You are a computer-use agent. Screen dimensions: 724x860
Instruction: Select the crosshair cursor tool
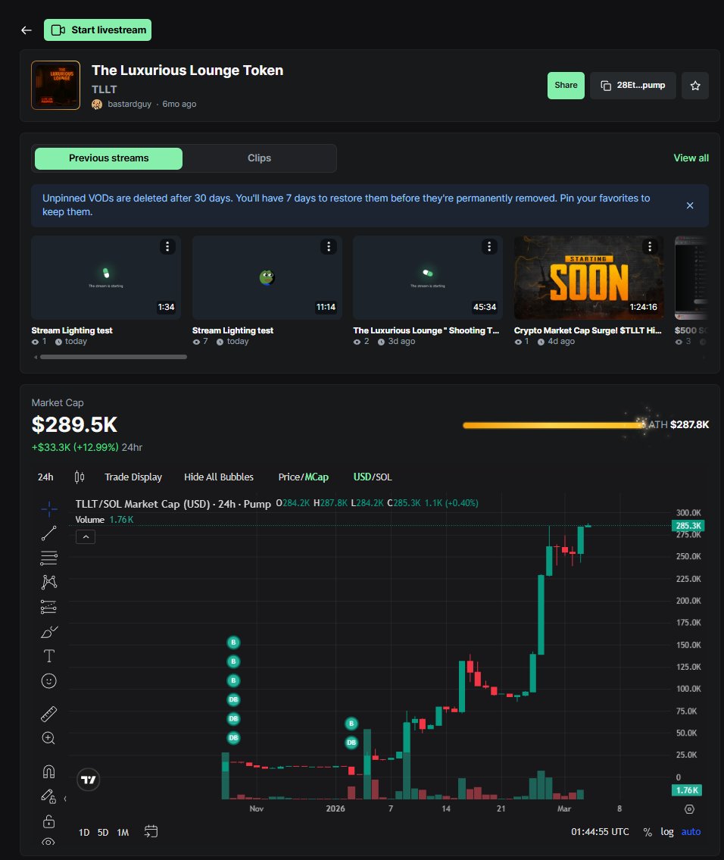(48, 508)
